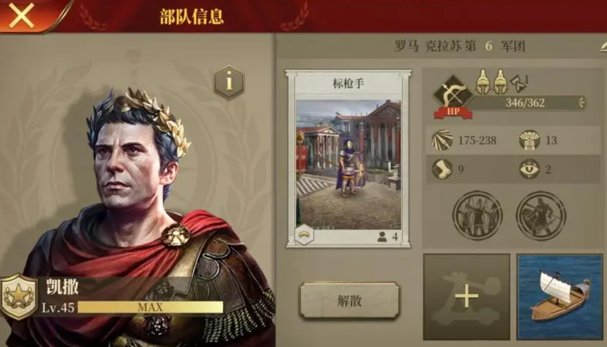This screenshot has width=607, height=347.
Task: Click the eye vision range icon
Action: 530,169
